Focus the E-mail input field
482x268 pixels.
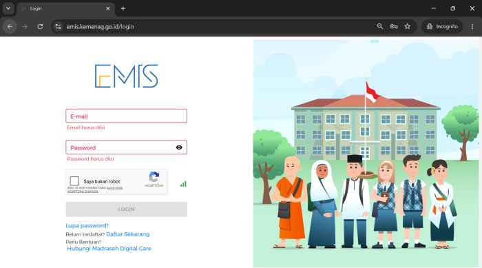[x=126, y=116]
